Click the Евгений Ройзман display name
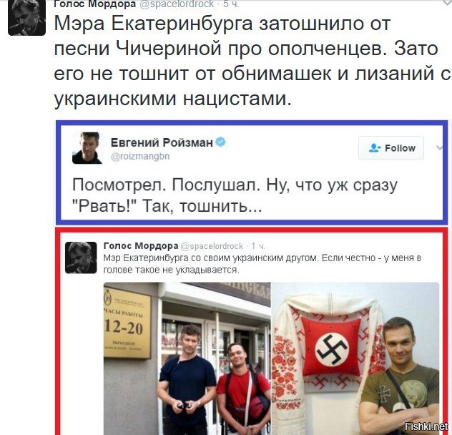The image size is (452, 435). [x=162, y=142]
